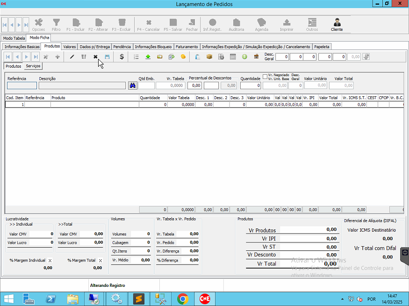Image resolution: width=409 pixels, height=306 pixels.
Task: Switch to Modo Tabela view
Action: pyautogui.click(x=14, y=38)
